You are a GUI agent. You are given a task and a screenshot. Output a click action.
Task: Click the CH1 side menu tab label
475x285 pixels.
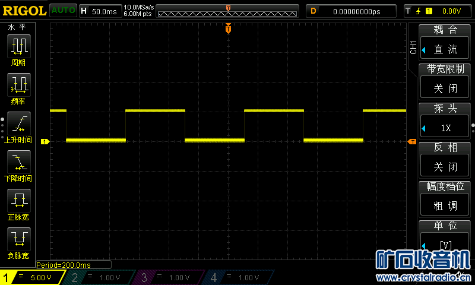413,47
